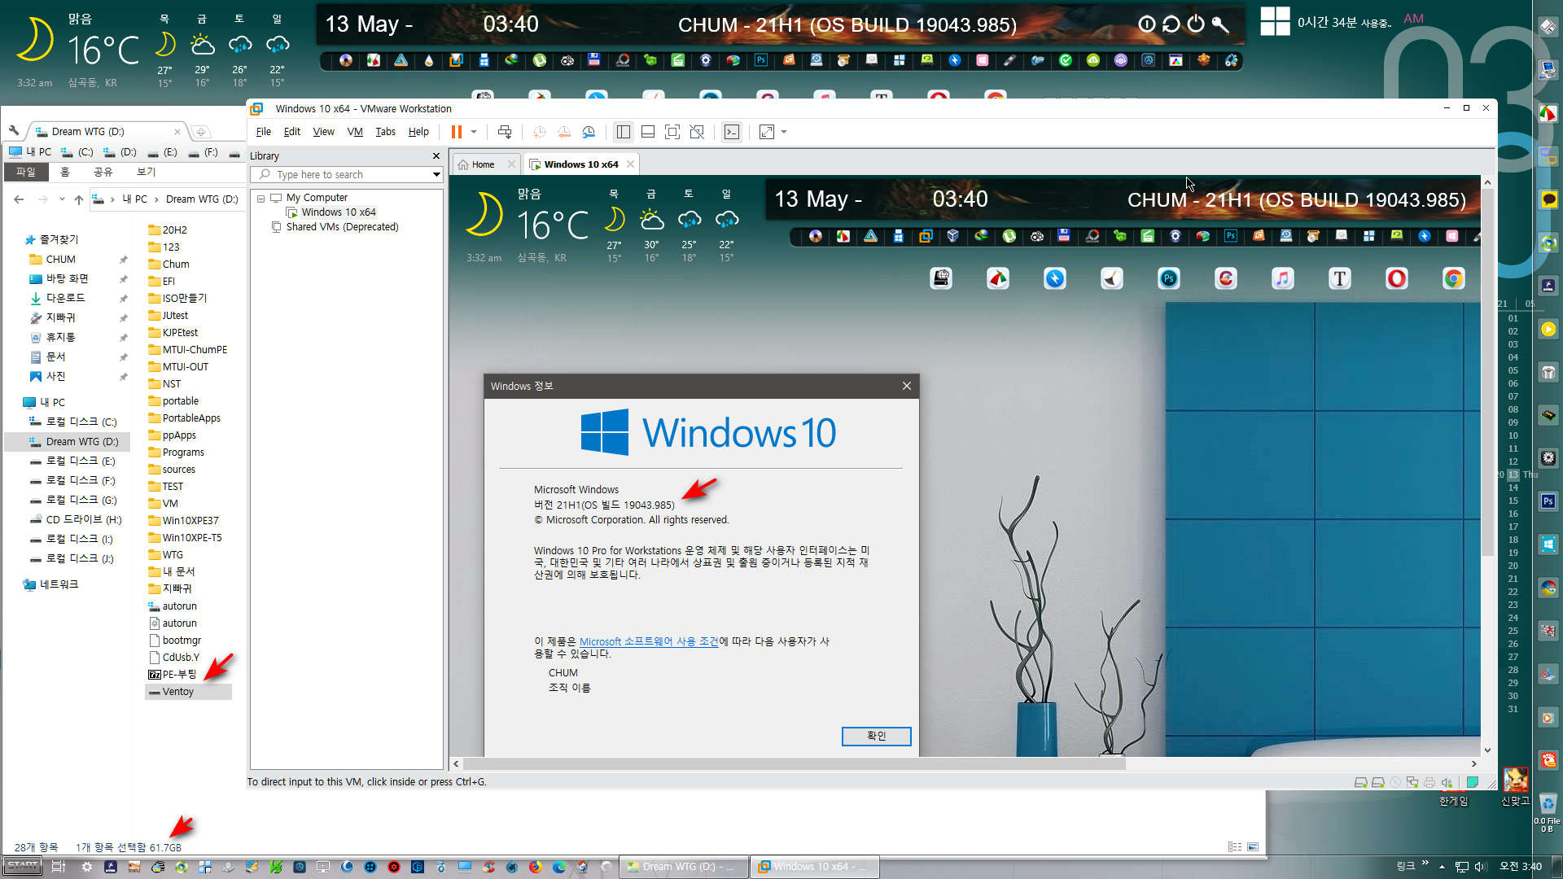Screen dimensions: 1563x879
Task: Select the Windows 10 x64 VM tab
Action: [x=581, y=164]
